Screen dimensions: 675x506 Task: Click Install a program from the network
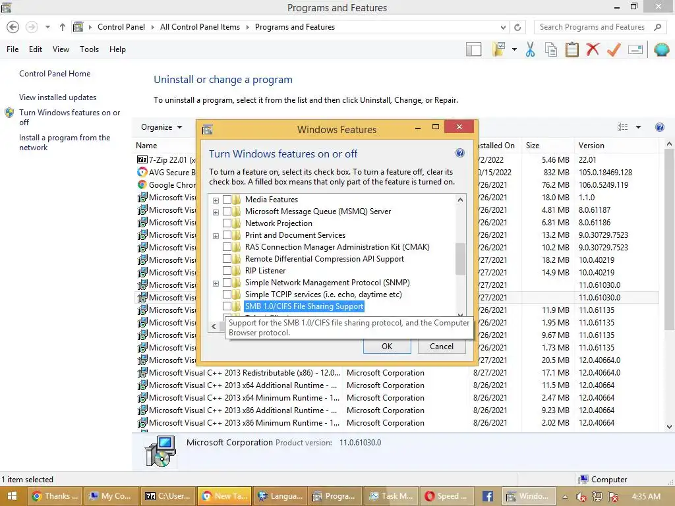tap(65, 142)
